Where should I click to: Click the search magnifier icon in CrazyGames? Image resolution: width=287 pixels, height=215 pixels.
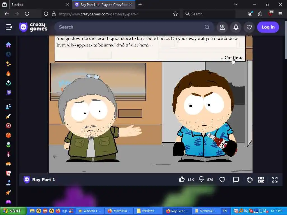click(207, 27)
